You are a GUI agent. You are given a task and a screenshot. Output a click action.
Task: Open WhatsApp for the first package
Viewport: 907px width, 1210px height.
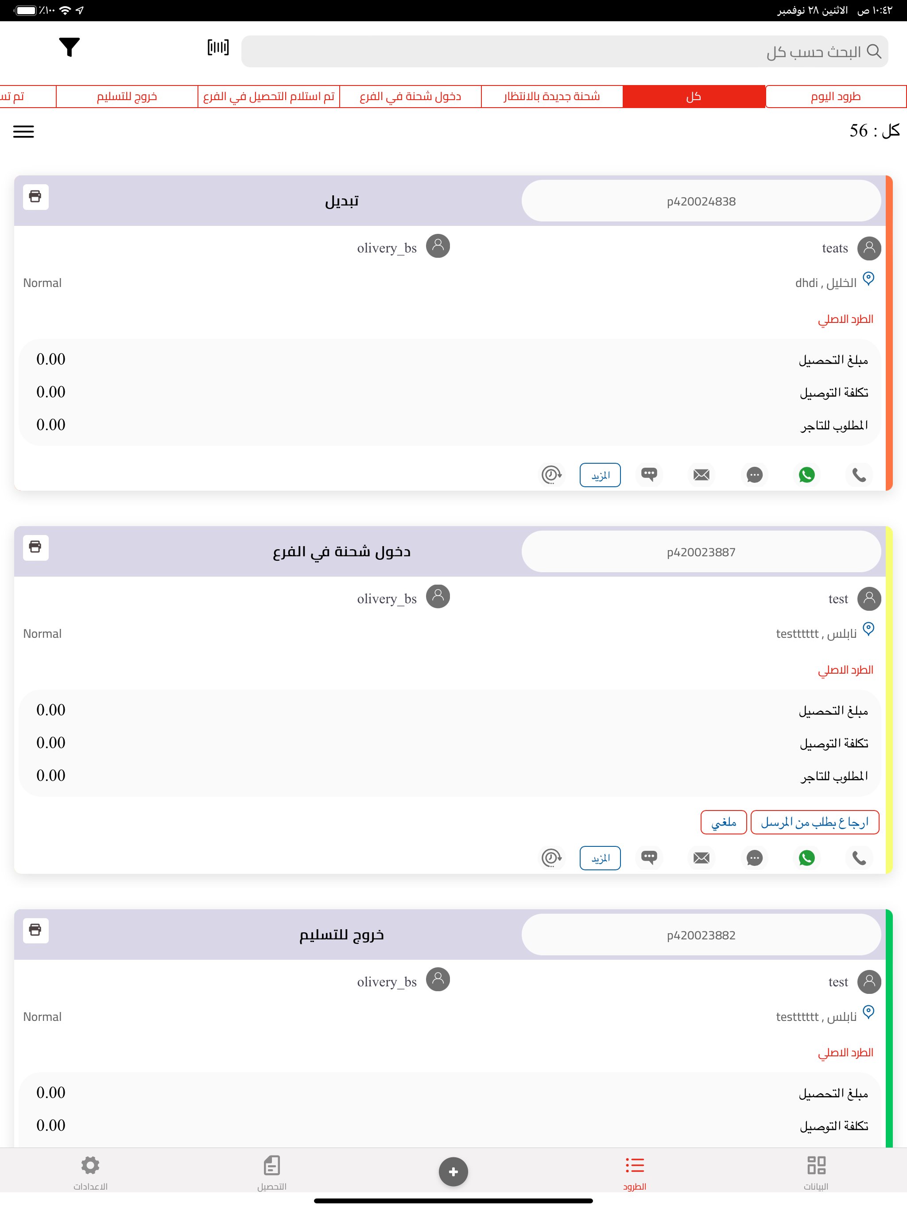(x=806, y=474)
